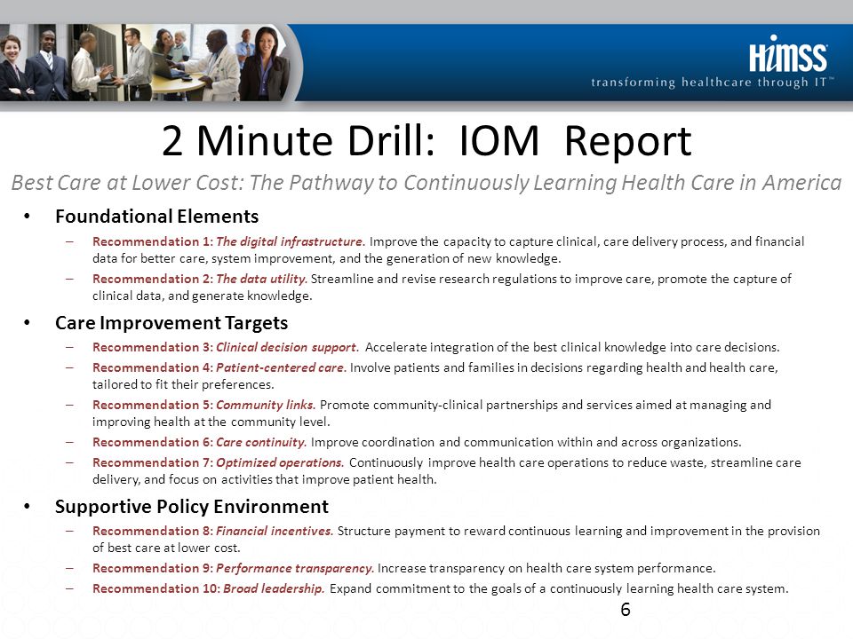This screenshot has width=853, height=639.
Task: Click 'Recommendation 3: Clinical decision support'
Action: pyautogui.click(x=225, y=347)
